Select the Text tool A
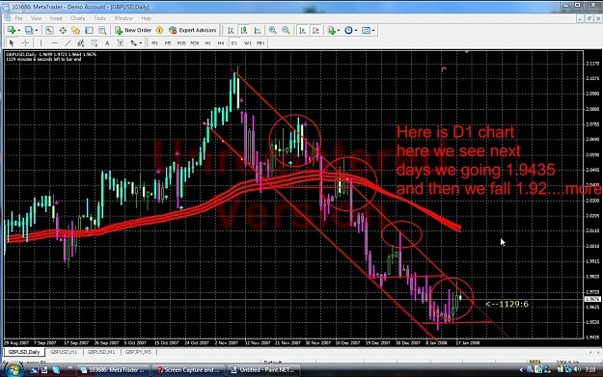Image resolution: width=603 pixels, height=377 pixels. [107, 43]
